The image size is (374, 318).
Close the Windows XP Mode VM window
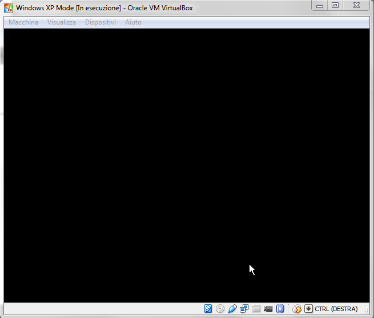pos(356,6)
